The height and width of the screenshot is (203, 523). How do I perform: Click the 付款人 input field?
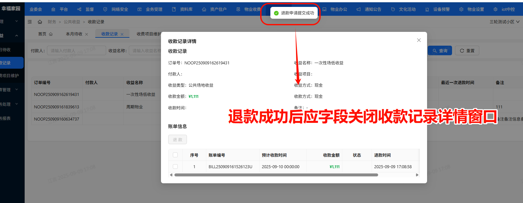tap(76, 51)
